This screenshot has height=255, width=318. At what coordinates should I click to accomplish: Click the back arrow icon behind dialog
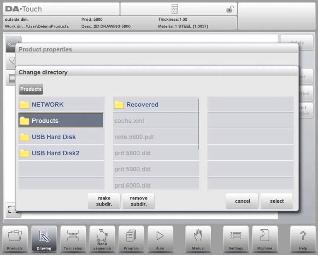pos(12,43)
